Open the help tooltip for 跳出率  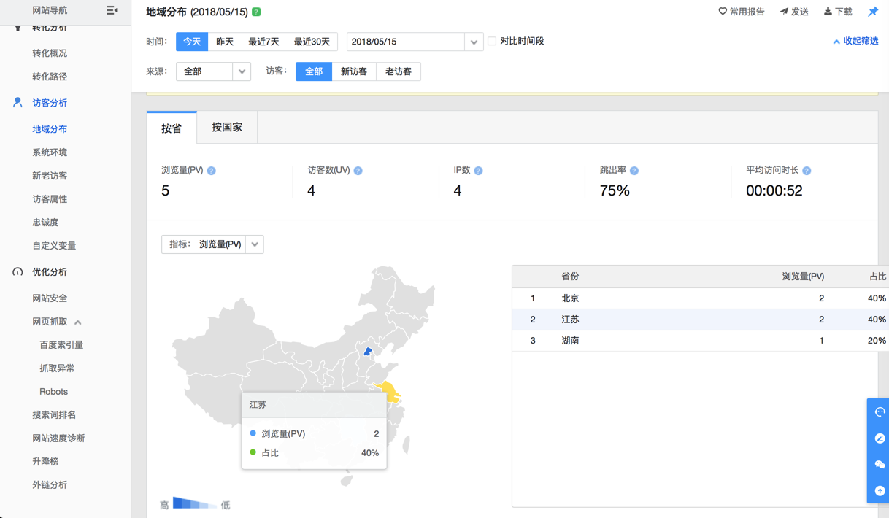tap(634, 171)
